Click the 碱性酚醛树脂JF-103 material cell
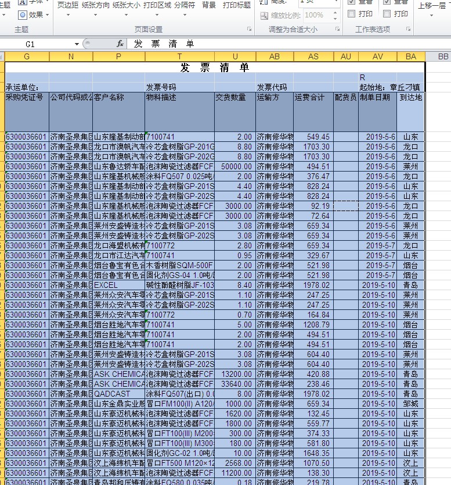Screen dimensions: 451x485 pyautogui.click(x=180, y=285)
